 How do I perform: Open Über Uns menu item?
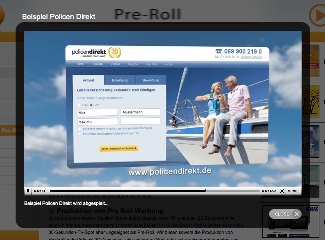(151, 64)
